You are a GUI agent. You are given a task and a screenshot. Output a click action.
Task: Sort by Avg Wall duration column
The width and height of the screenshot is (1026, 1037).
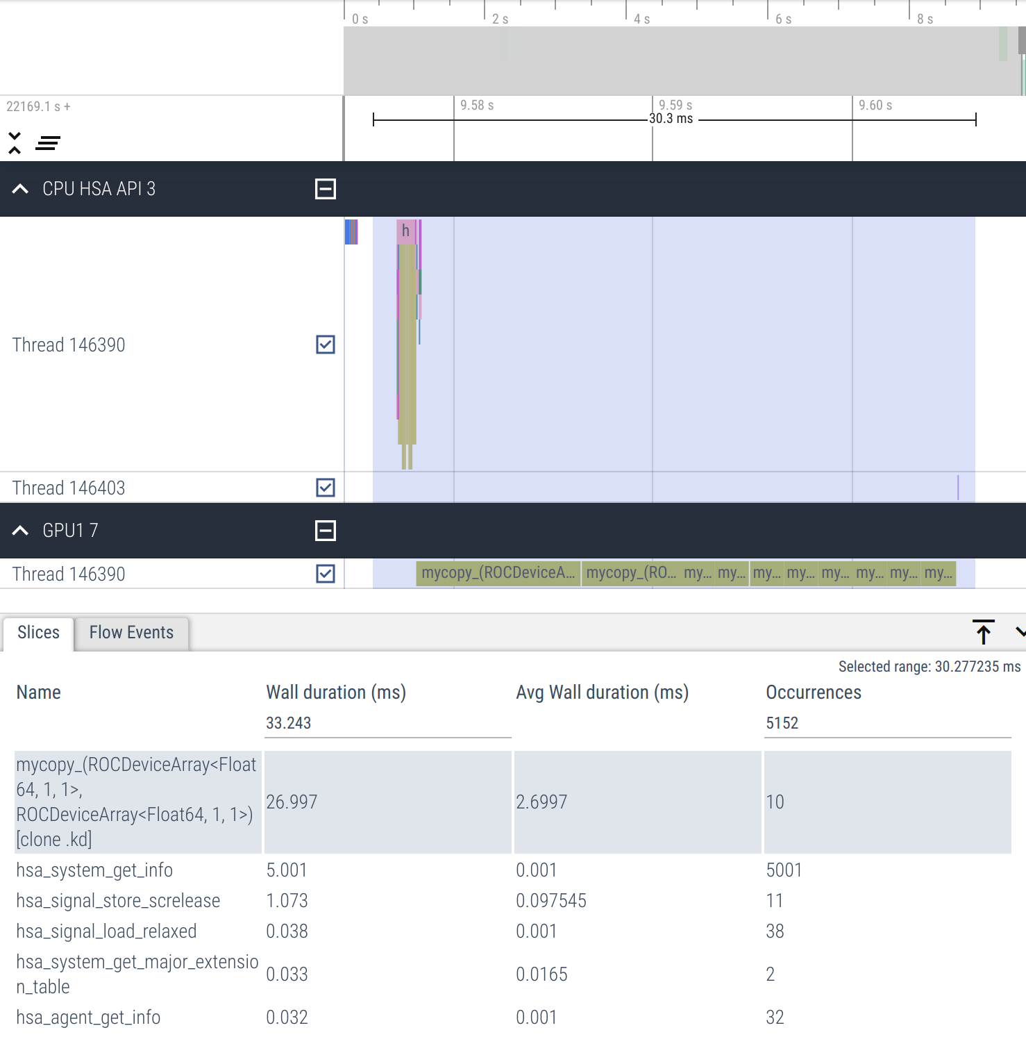point(602,692)
